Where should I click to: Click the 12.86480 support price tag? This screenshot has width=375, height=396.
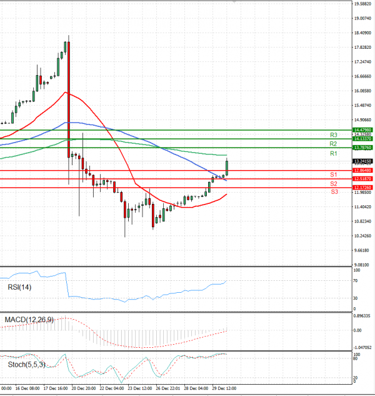pos(362,170)
